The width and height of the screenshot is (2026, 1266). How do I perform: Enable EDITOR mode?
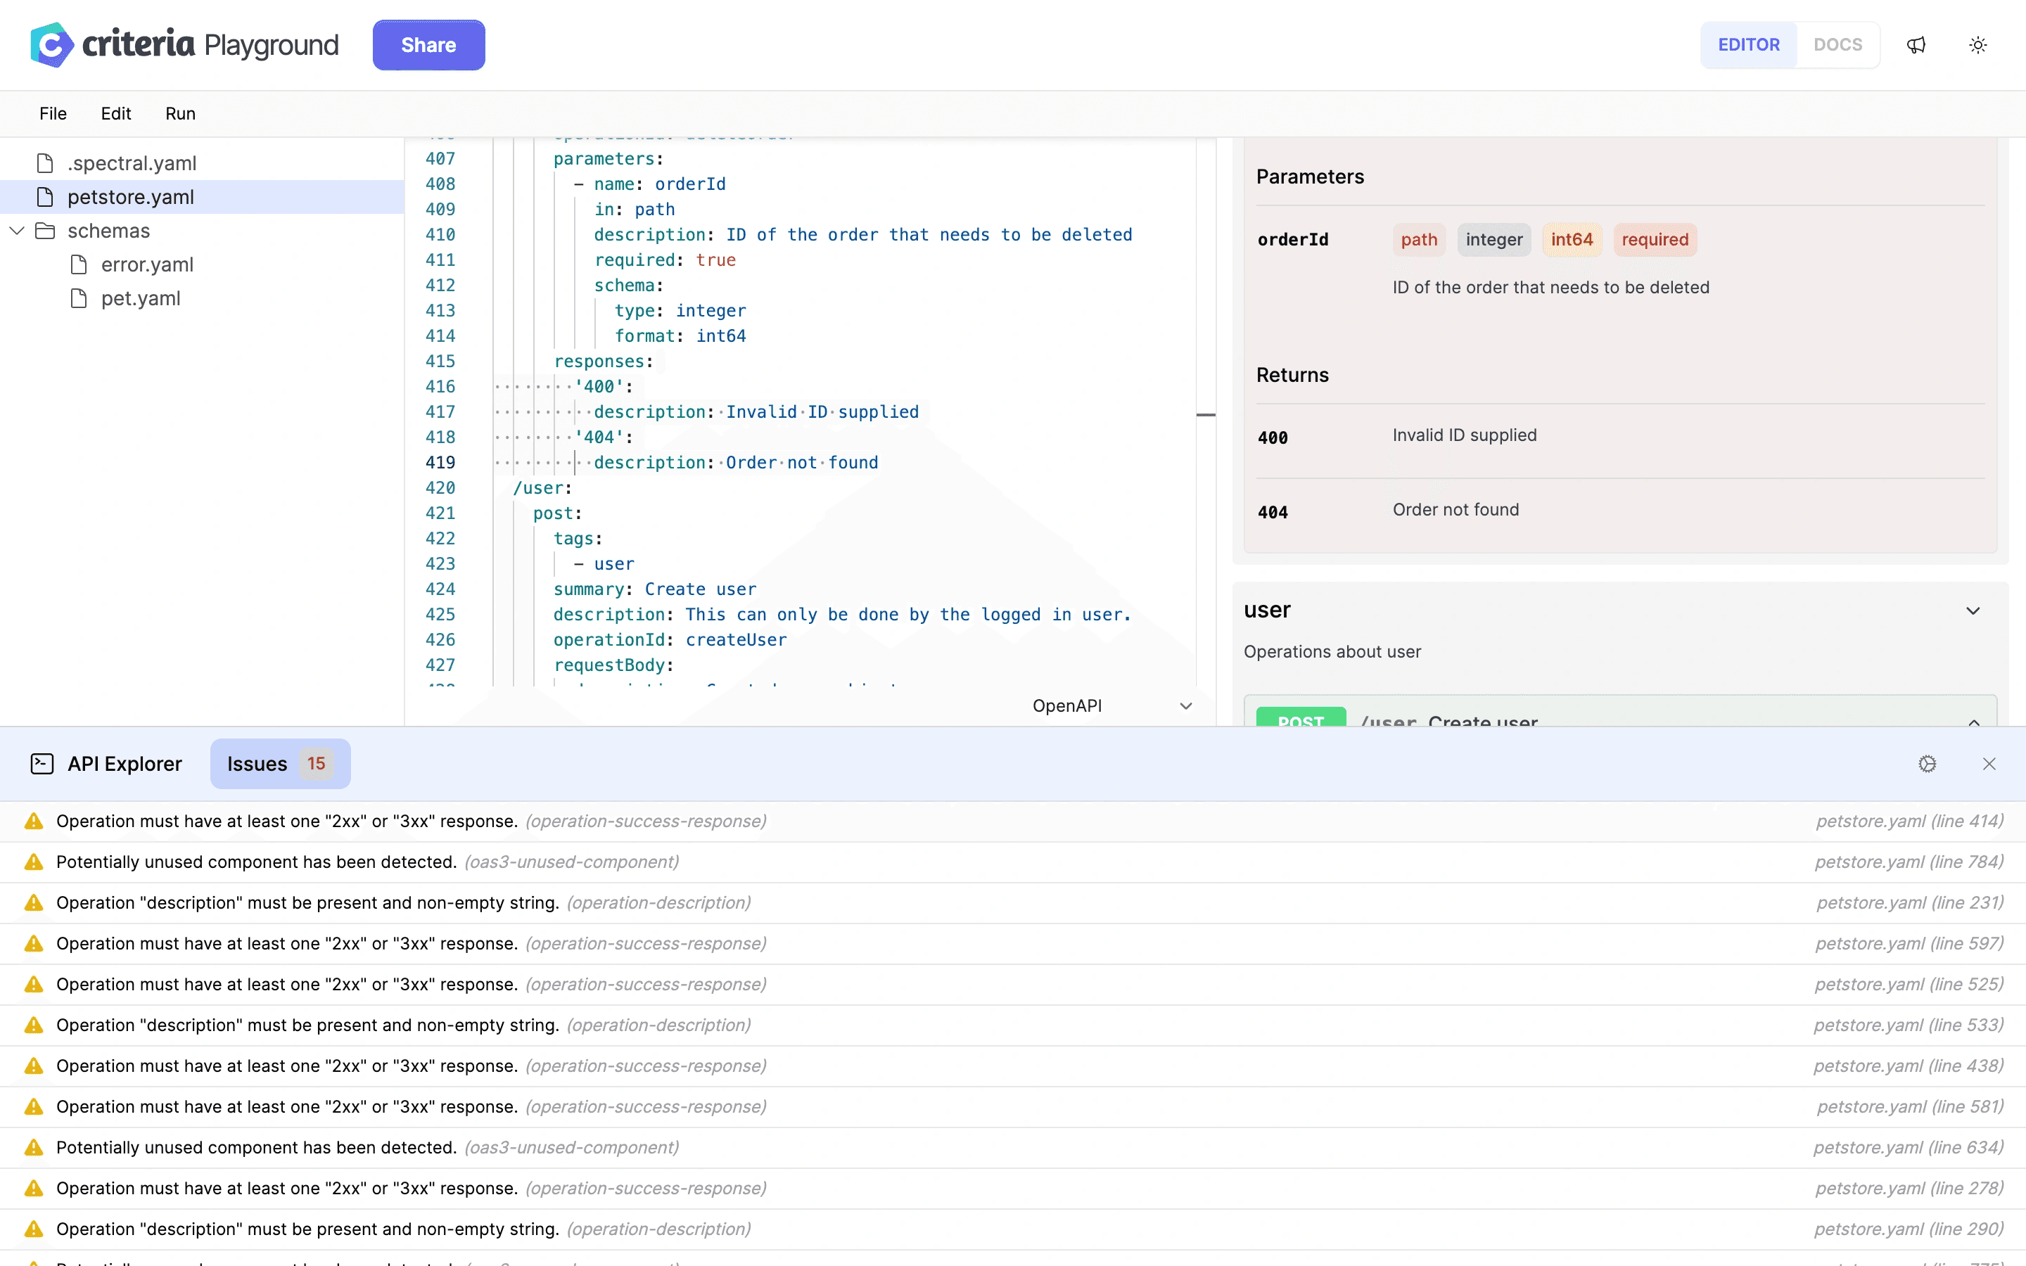pyautogui.click(x=1750, y=44)
